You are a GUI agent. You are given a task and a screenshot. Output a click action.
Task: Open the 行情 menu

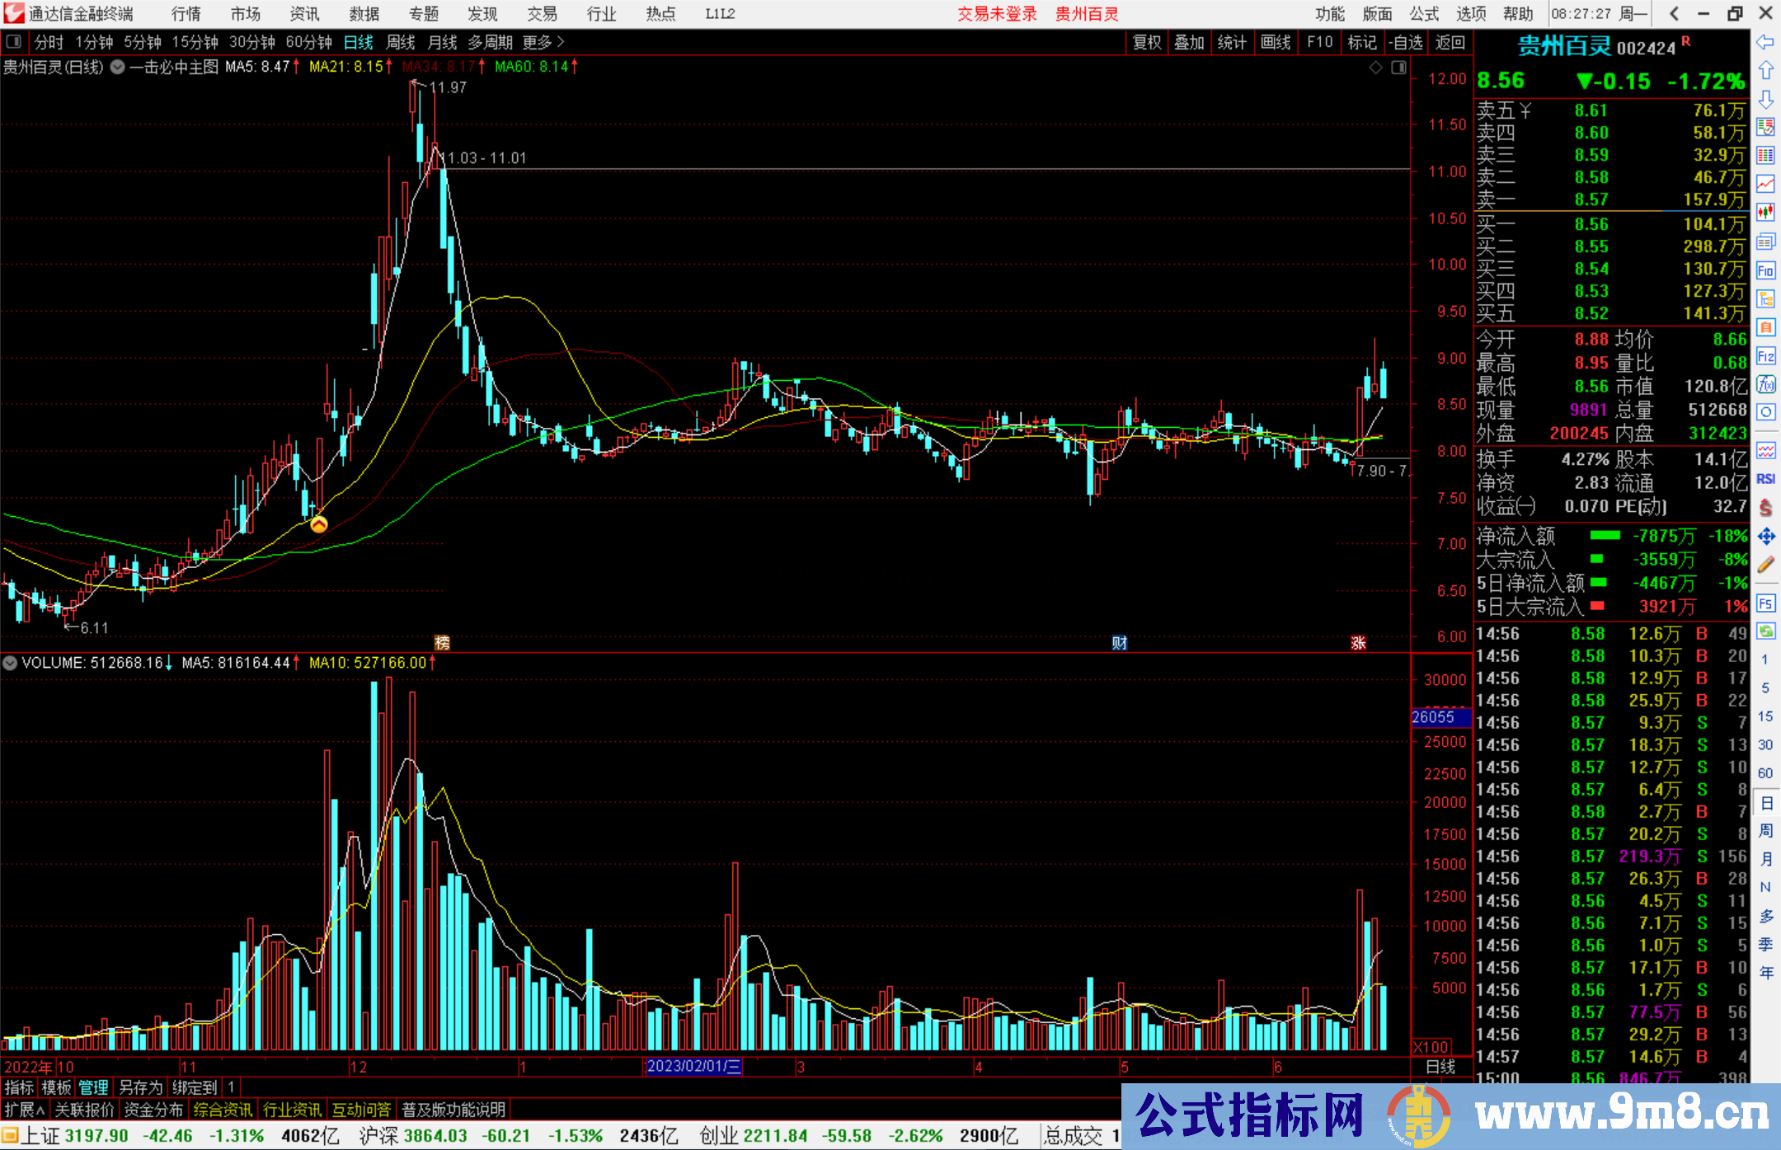(186, 14)
